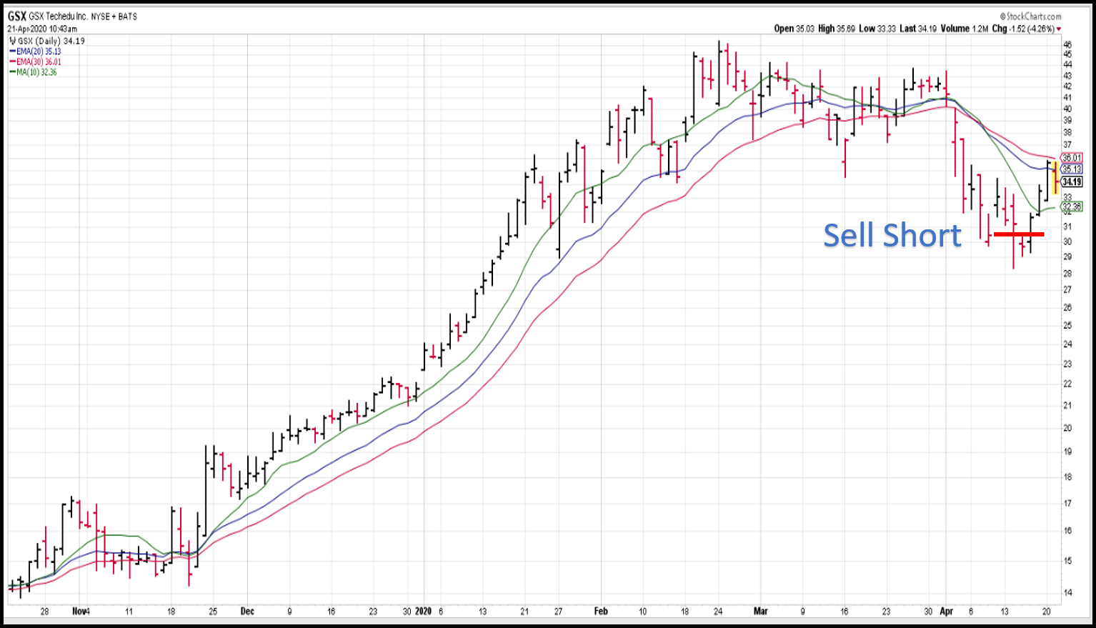Click the 35.13 price tag on right axis

[1072, 169]
